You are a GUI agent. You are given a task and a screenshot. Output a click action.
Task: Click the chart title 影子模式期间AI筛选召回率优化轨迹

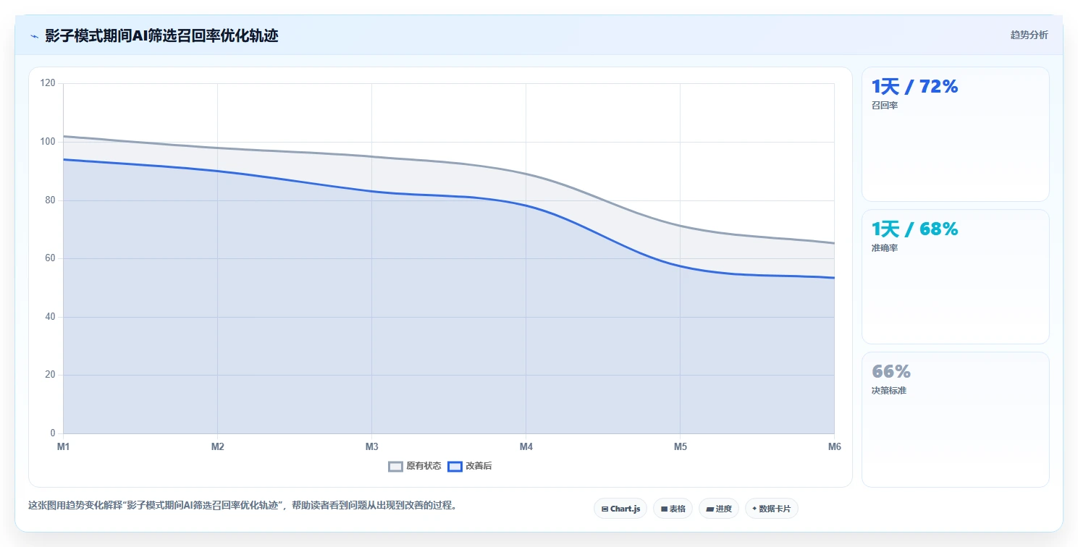[x=161, y=36]
